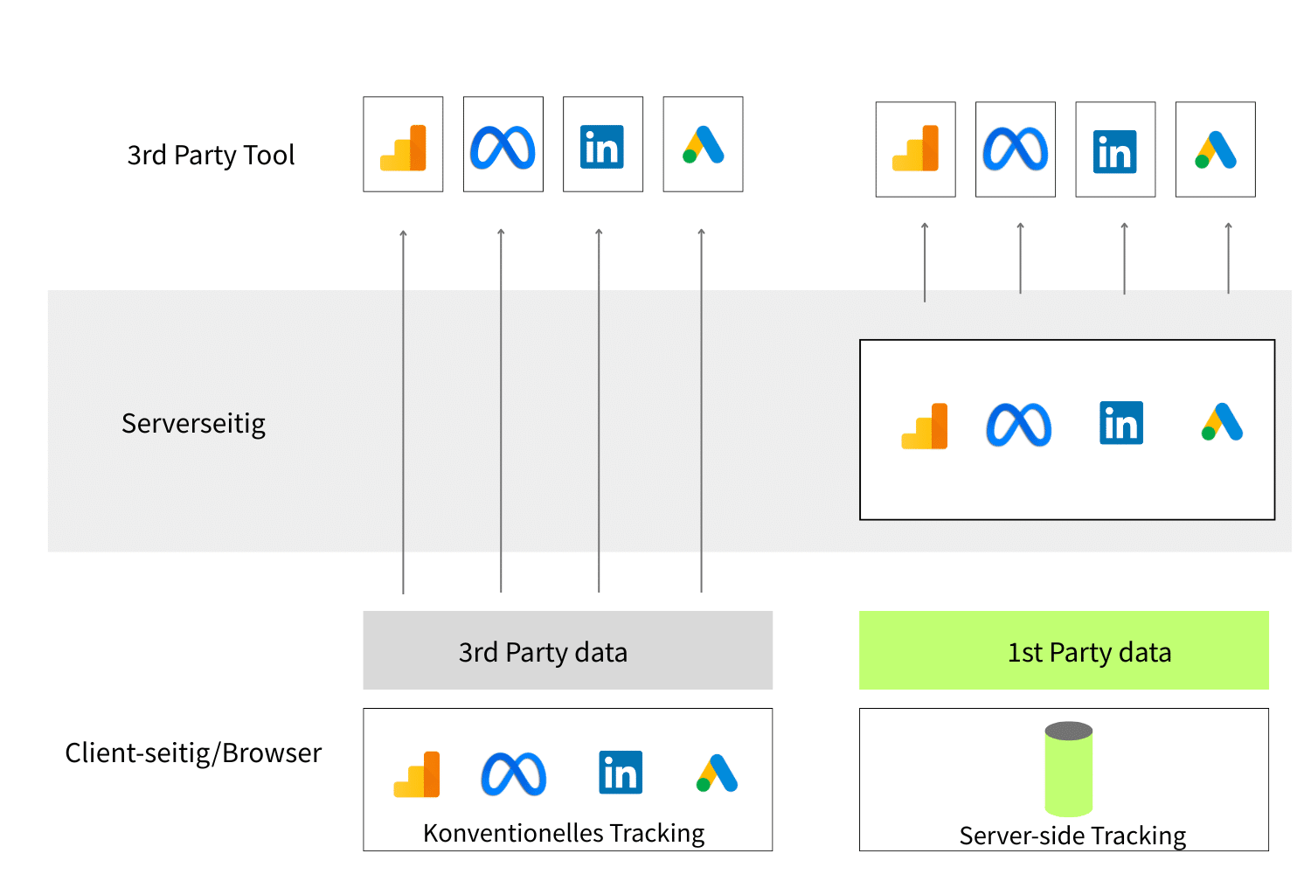Select Google Ads icon inside Serverseitig white box
Screen dimensions: 1311x874
pyautogui.click(x=1222, y=422)
